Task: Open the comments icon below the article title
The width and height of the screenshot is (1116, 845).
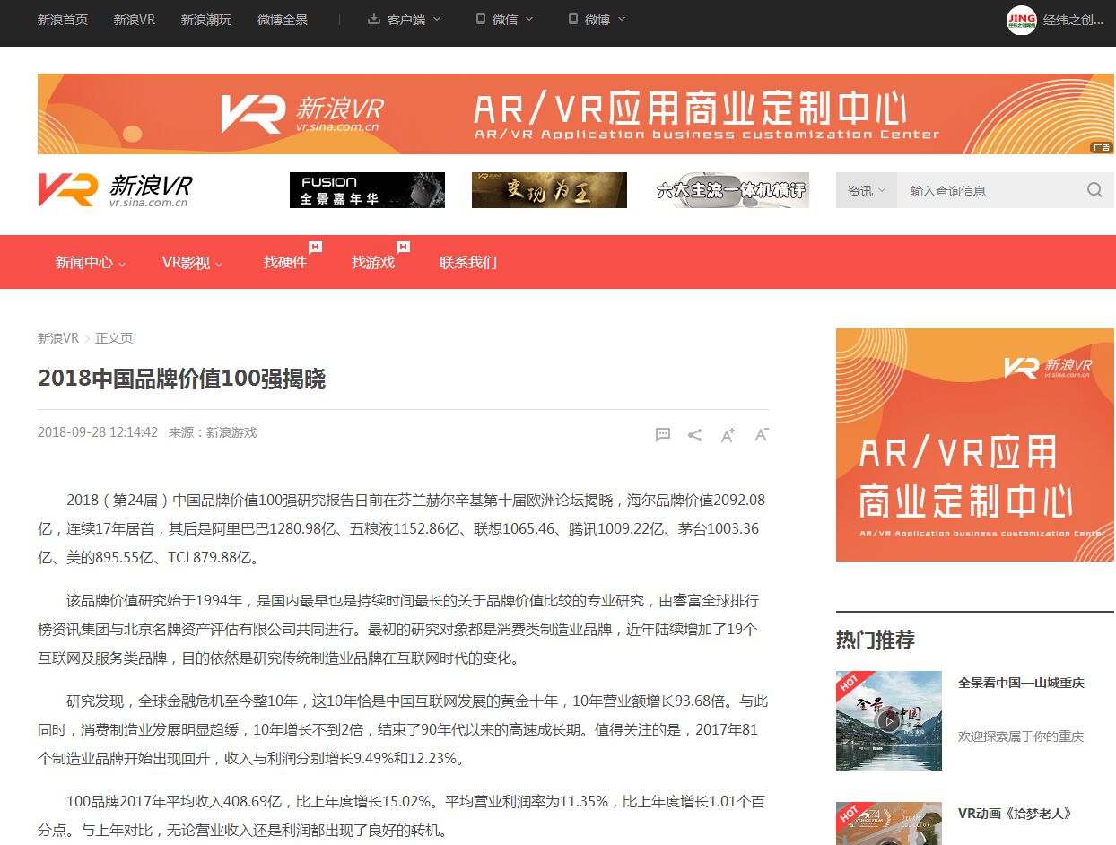Action: (663, 434)
